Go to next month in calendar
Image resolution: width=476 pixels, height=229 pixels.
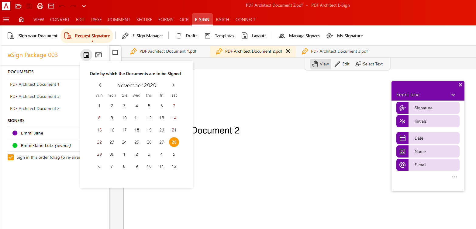pyautogui.click(x=173, y=85)
